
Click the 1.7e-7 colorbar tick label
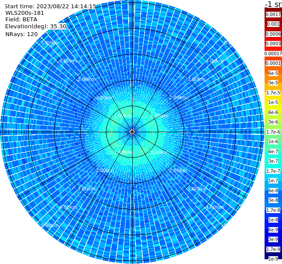click(273, 171)
